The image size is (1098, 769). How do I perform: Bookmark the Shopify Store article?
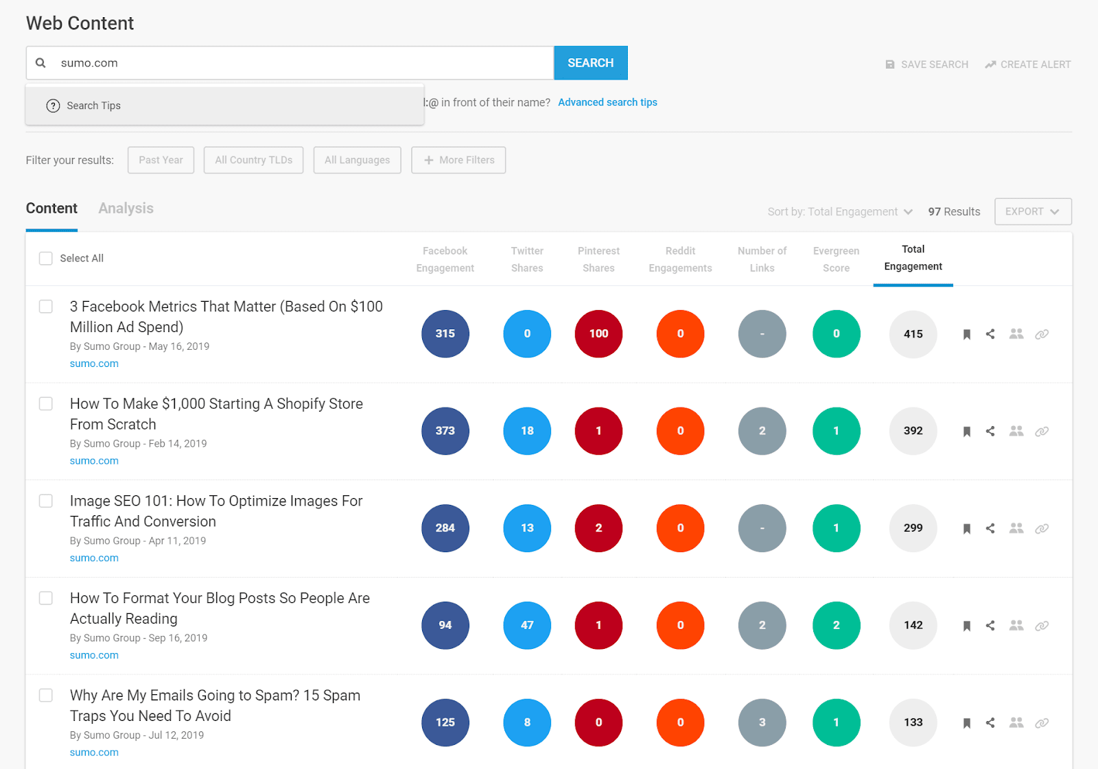(966, 431)
